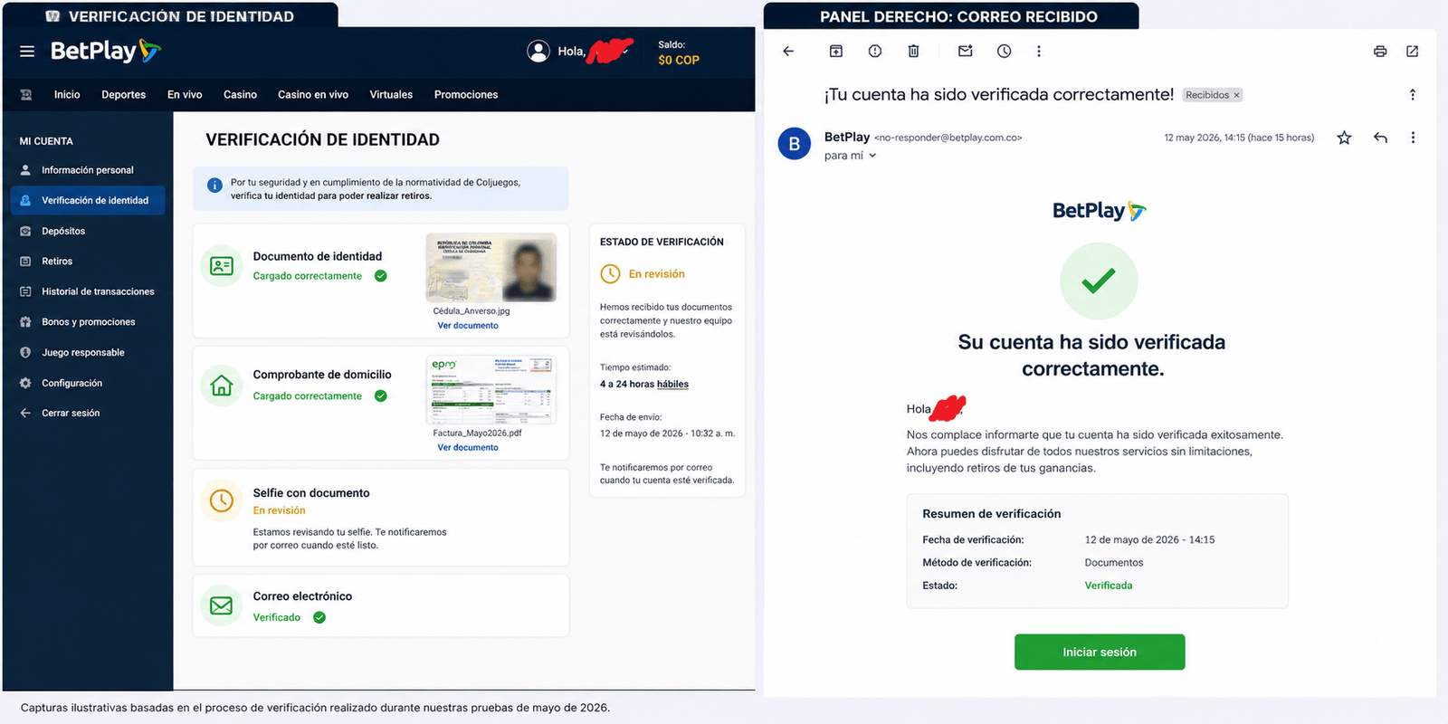The height and width of the screenshot is (724, 1448).
Task: Click the house icon for Comprobante de domicilio
Action: (222, 386)
